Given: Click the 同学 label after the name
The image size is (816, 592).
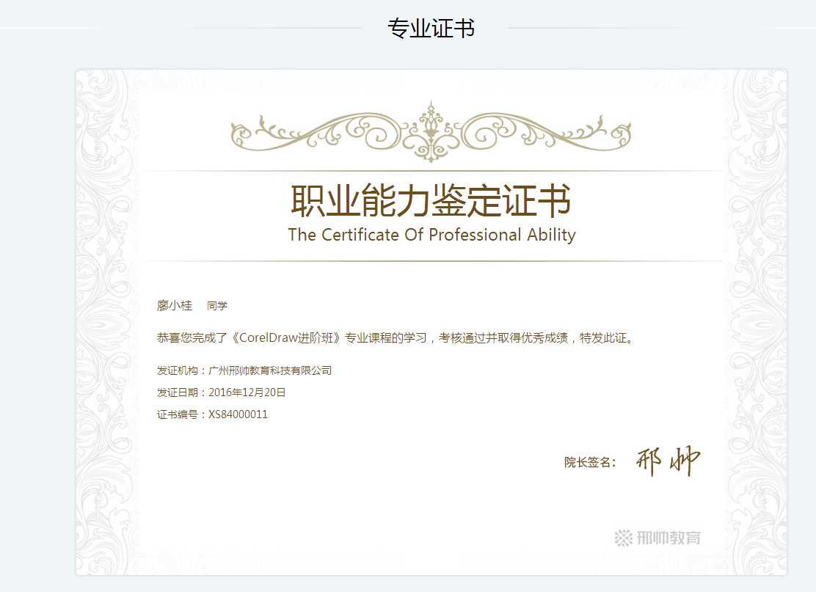Looking at the screenshot, I should point(217,306).
